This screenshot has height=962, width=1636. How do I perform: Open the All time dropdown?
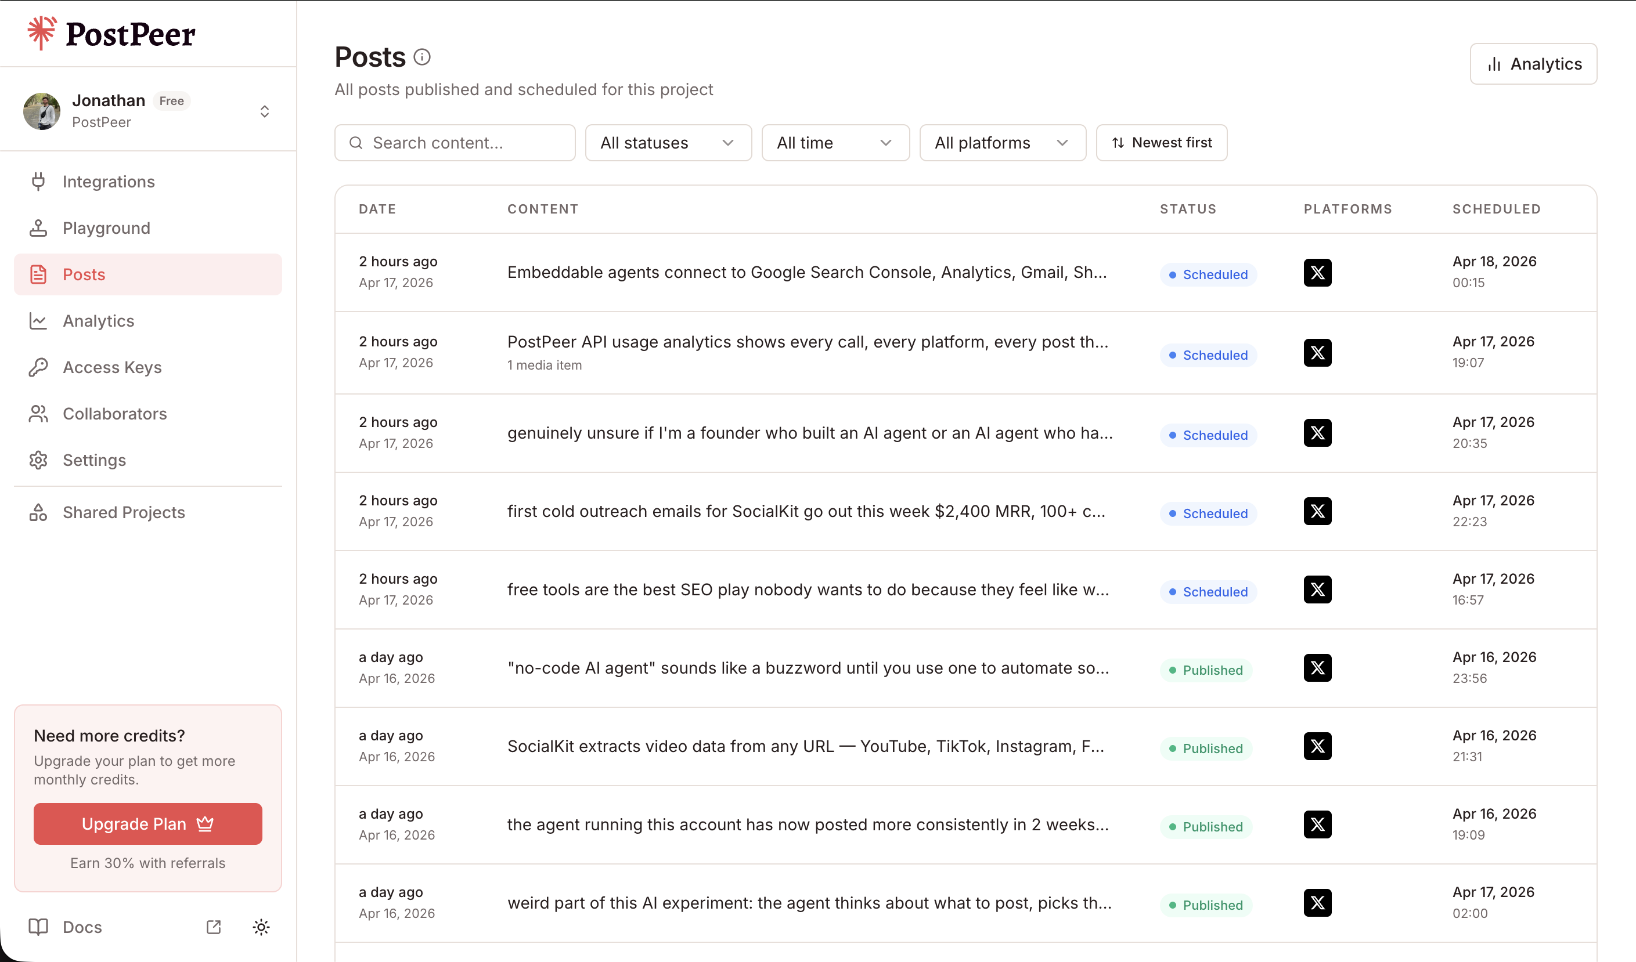835,143
